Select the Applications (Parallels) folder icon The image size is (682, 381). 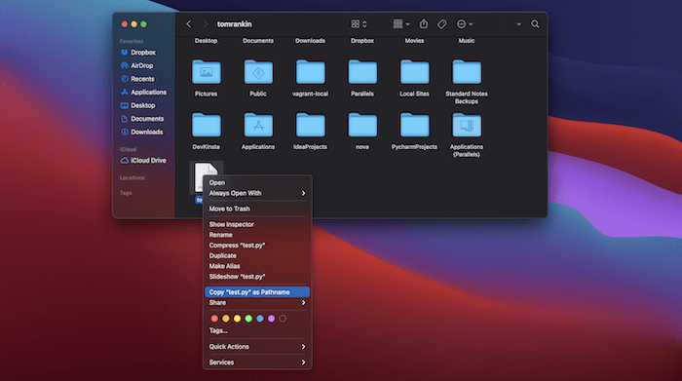(467, 126)
